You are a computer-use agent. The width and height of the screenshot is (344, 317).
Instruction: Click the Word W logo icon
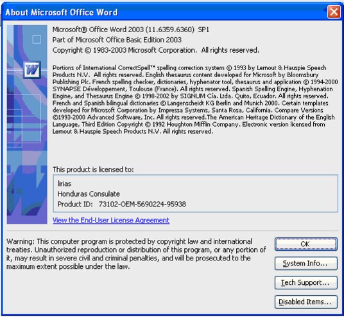(x=32, y=70)
